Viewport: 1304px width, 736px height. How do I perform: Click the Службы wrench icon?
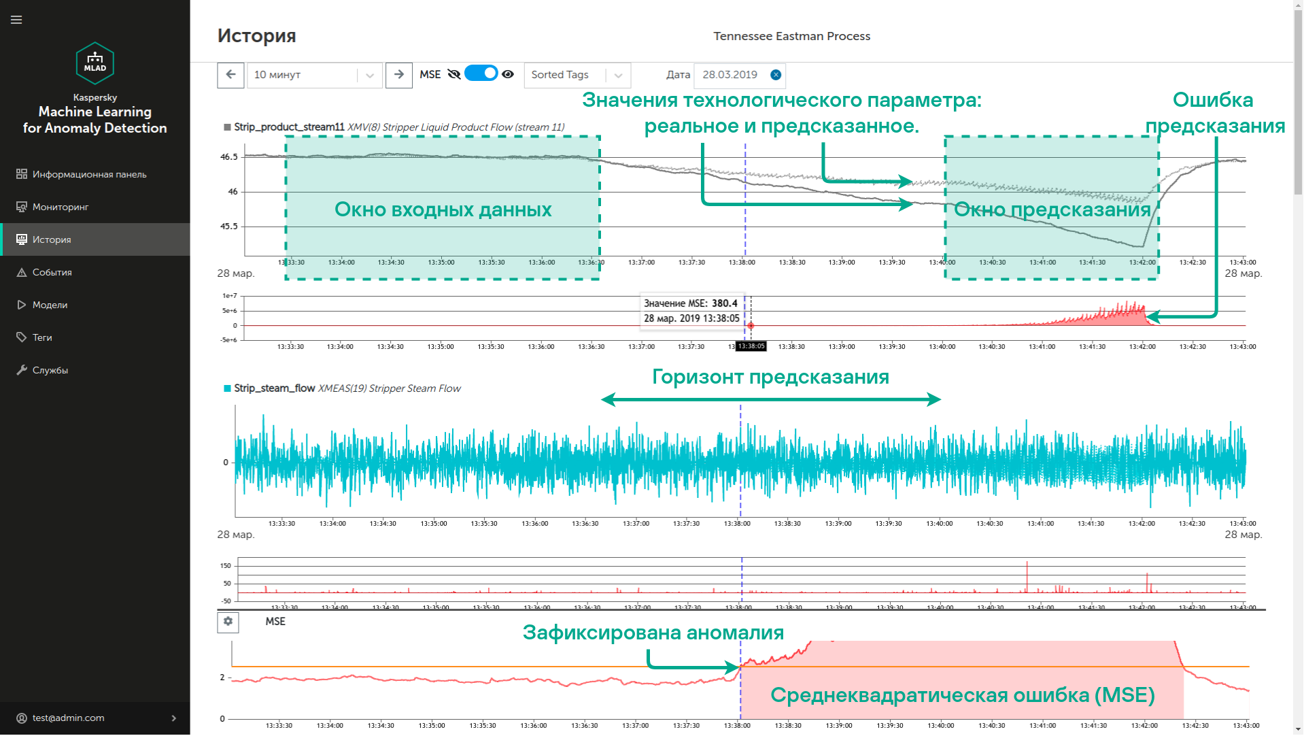click(x=22, y=370)
